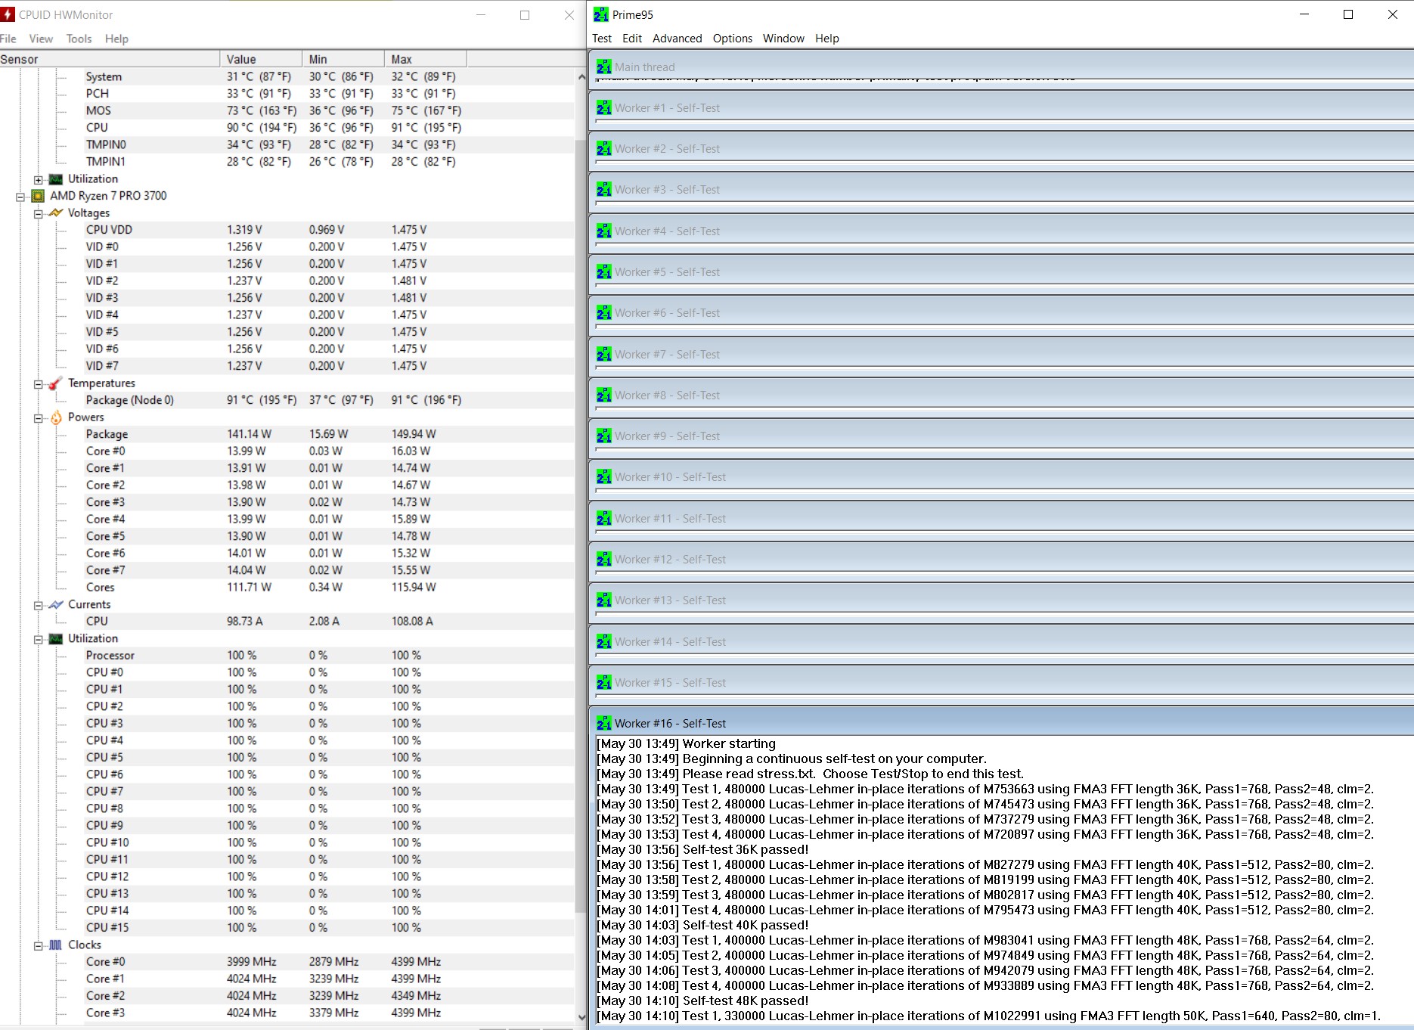Click the Value column header
1414x1030 pixels.
click(x=261, y=59)
